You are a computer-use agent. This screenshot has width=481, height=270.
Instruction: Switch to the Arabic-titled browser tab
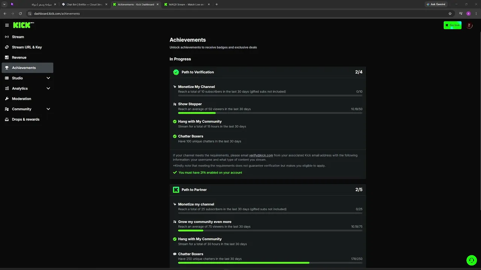click(33, 4)
